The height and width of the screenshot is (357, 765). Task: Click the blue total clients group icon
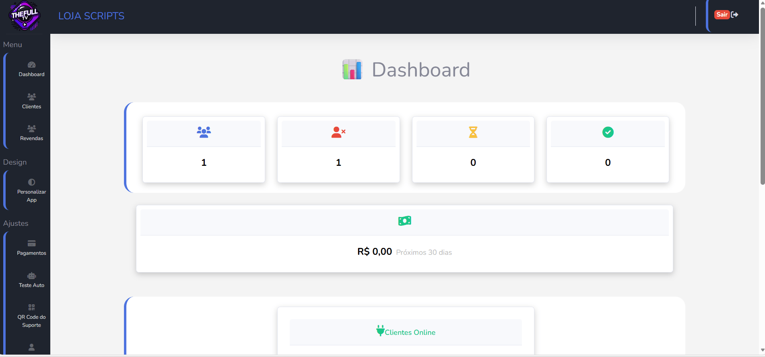coord(204,132)
